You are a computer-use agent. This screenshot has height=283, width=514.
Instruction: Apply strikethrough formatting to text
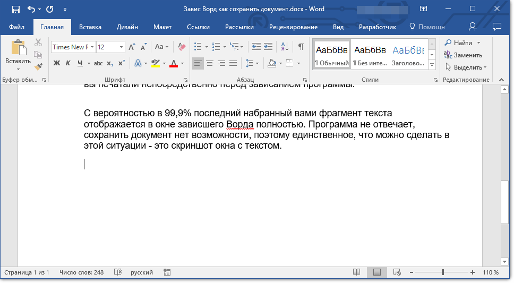click(x=98, y=63)
